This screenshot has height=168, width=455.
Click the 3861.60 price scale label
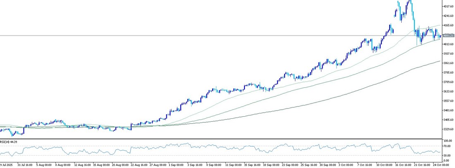point(448,63)
